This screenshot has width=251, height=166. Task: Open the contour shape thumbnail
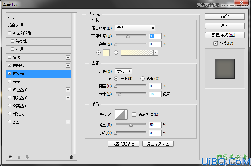click(120, 114)
